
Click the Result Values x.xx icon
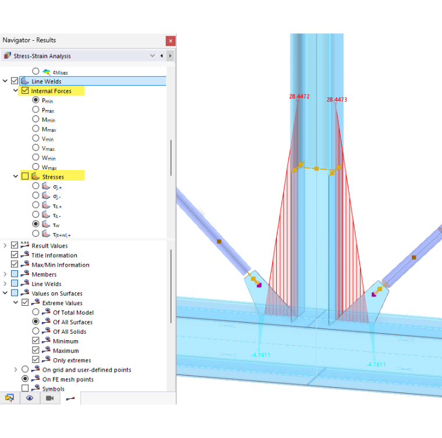tap(25, 245)
